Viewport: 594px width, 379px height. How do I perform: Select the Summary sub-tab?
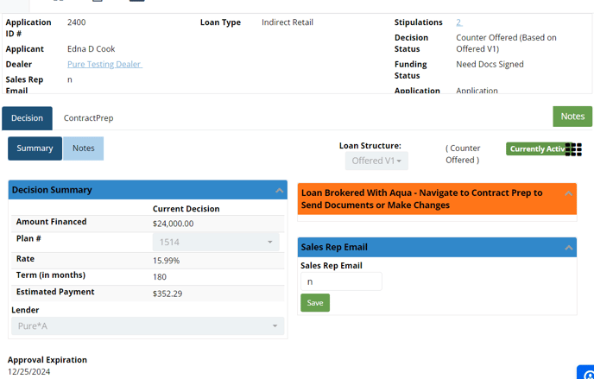coord(35,148)
